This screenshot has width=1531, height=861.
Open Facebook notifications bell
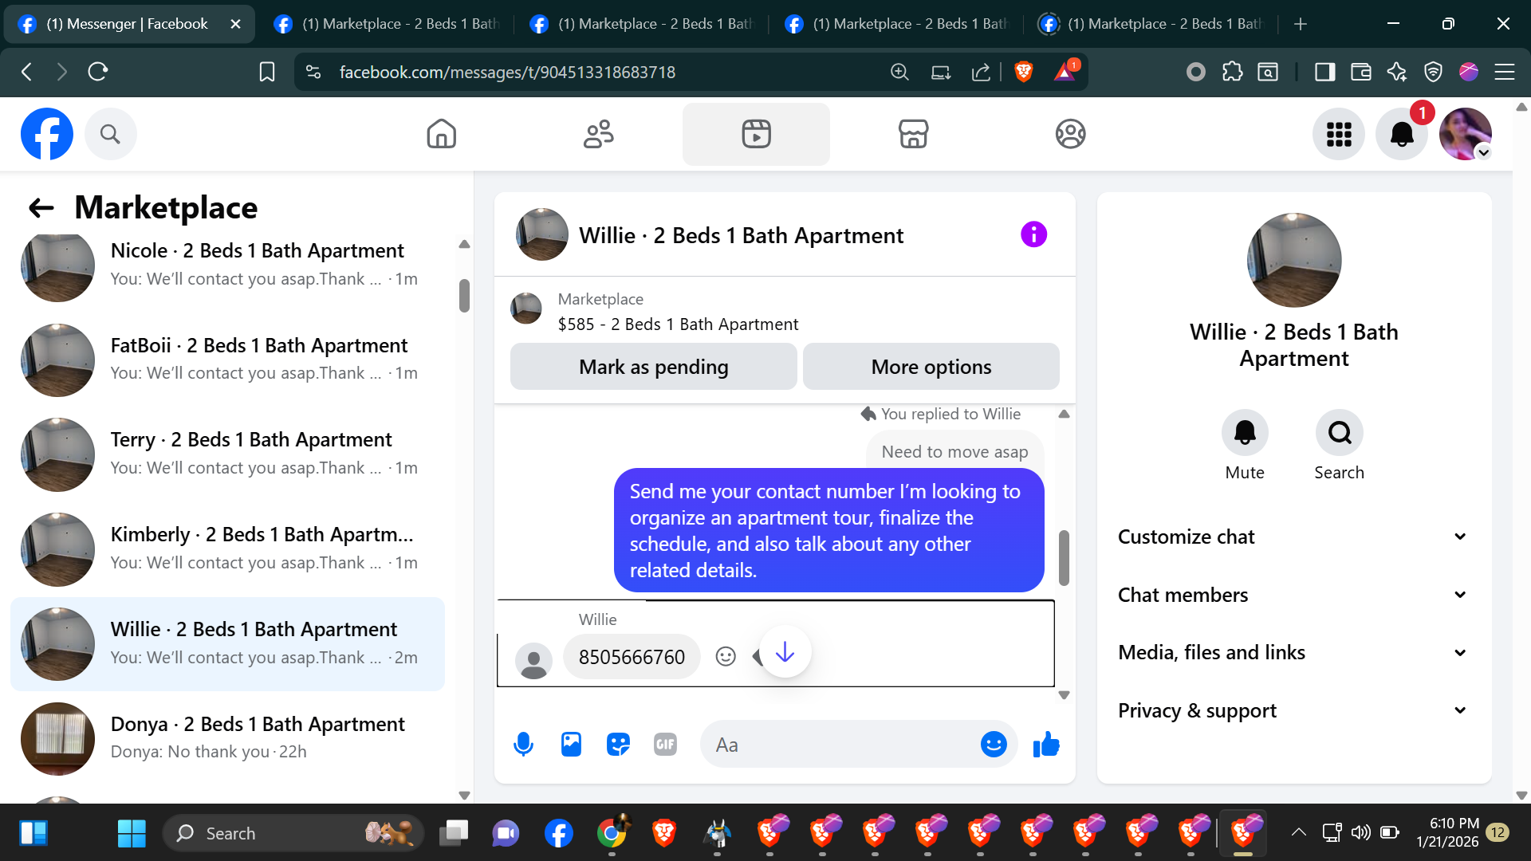(x=1402, y=134)
